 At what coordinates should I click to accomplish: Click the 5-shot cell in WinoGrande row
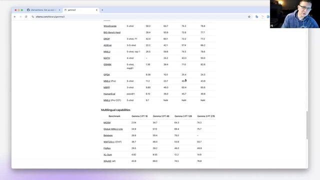click(x=130, y=26)
